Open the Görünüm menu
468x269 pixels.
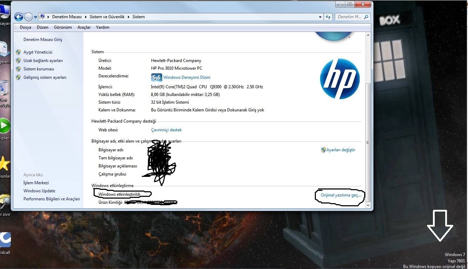tap(63, 27)
